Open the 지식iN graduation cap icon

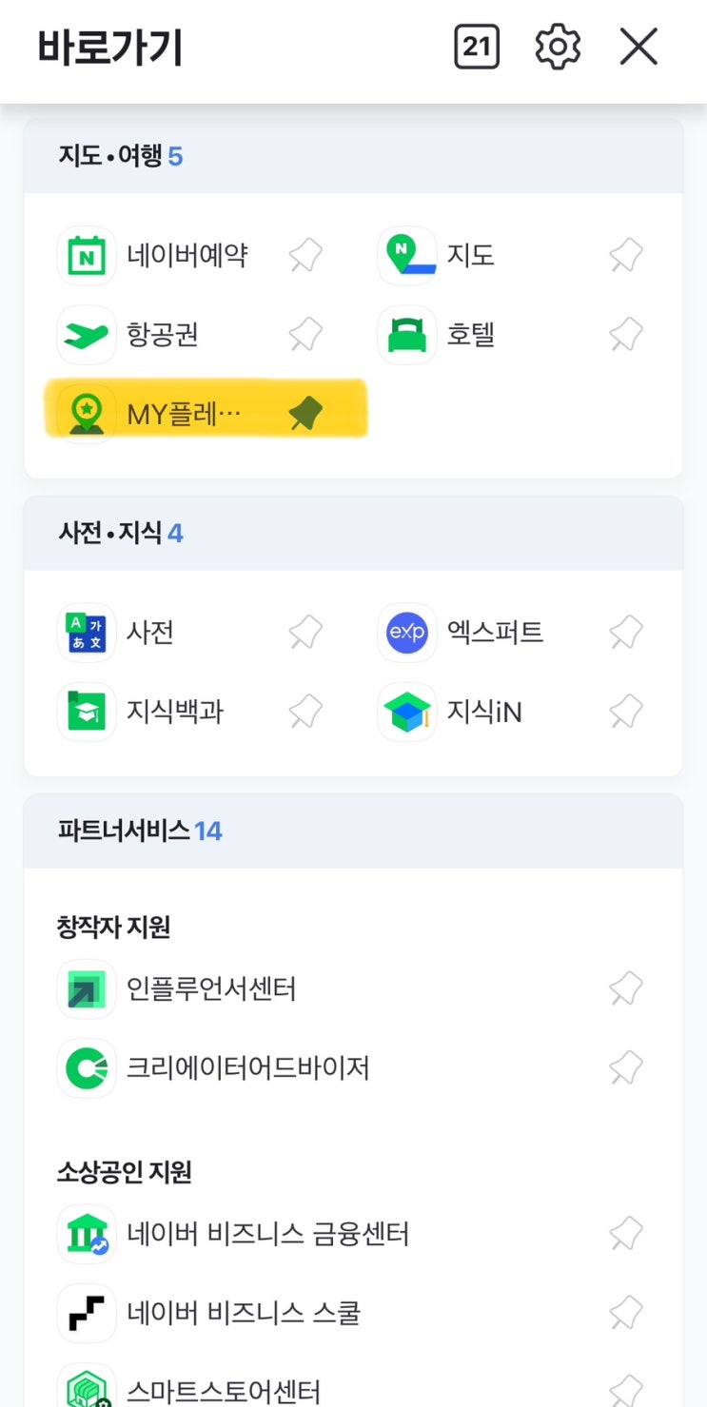point(407,712)
